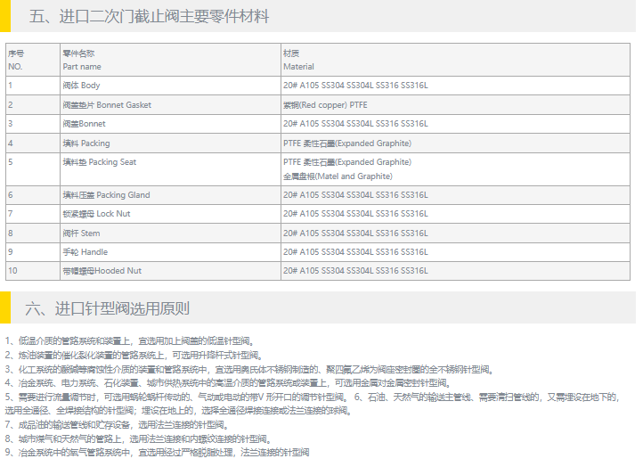
Task: Click the heading 五、进口二次门截止阀主要零件材料
Action: click(149, 17)
